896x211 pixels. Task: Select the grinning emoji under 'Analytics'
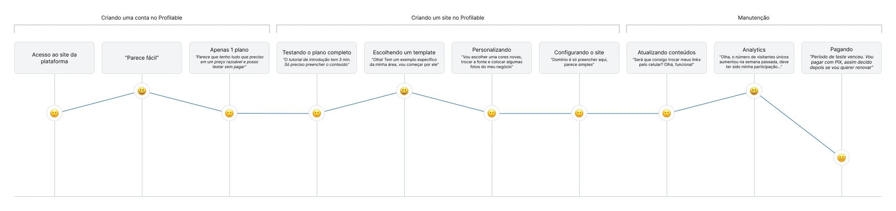[x=754, y=91]
